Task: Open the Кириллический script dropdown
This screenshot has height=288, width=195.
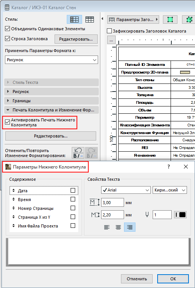Action: [x=170, y=190]
